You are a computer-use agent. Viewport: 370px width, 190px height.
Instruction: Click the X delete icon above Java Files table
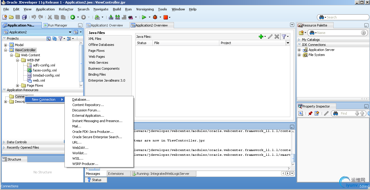point(277,36)
